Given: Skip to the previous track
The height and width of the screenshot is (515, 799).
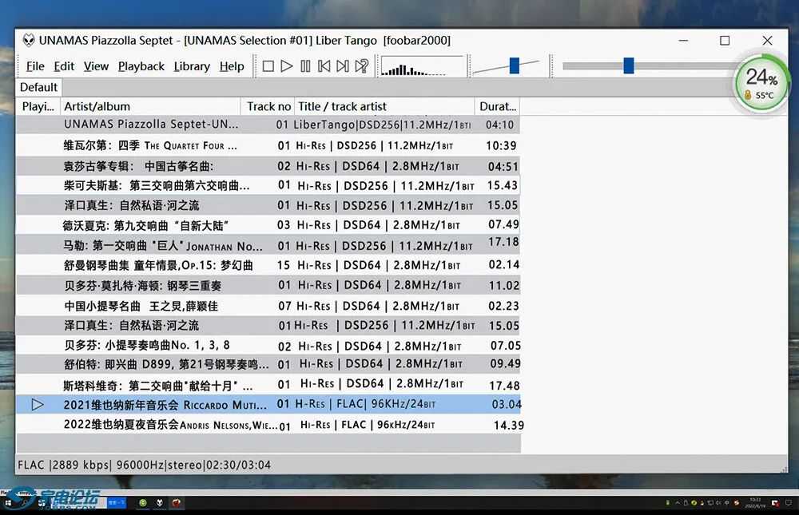Looking at the screenshot, I should click(324, 66).
